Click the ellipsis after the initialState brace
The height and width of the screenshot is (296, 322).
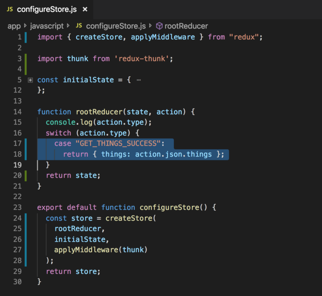point(138,80)
